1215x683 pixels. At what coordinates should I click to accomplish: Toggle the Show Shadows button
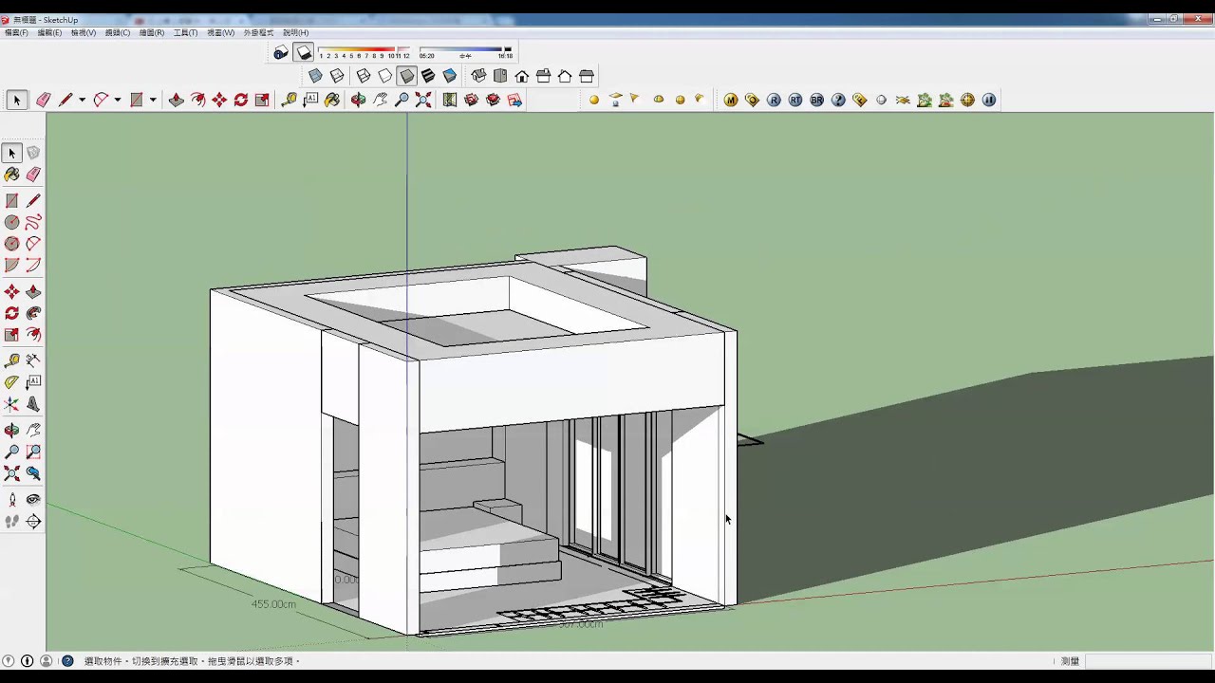304,53
